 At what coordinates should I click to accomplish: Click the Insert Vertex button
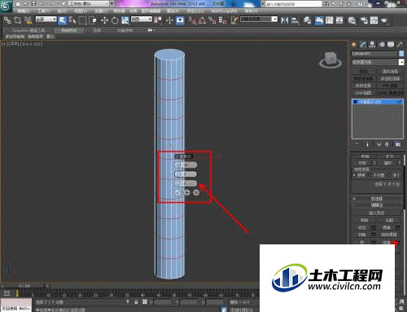377,213
